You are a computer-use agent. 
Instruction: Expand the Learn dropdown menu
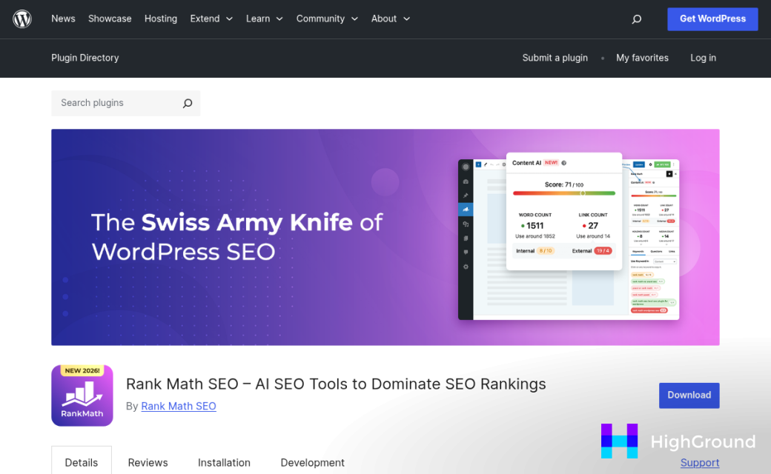pos(264,19)
